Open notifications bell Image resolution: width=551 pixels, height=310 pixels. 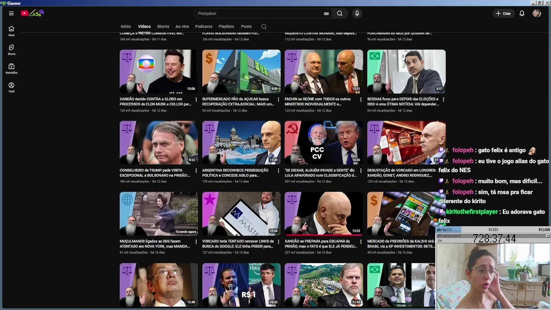click(522, 13)
